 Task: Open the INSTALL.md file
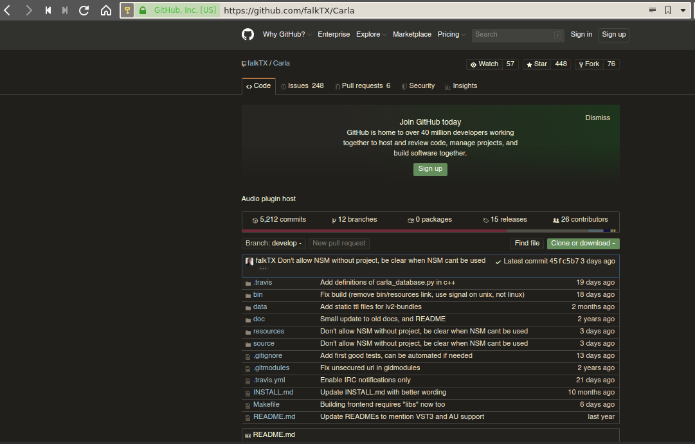click(x=273, y=393)
